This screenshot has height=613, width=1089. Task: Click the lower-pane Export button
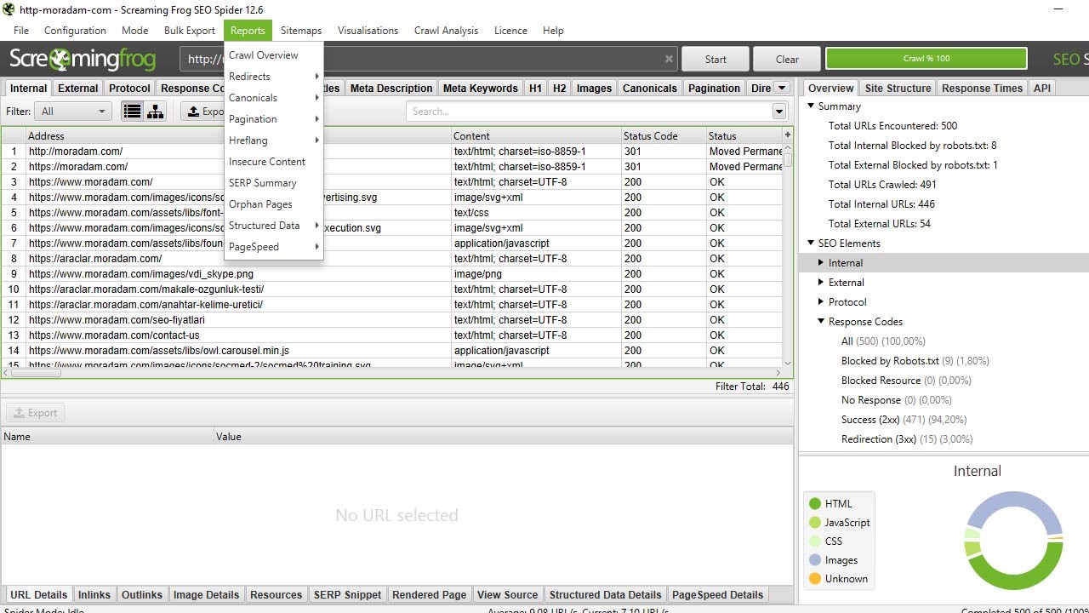tap(36, 413)
